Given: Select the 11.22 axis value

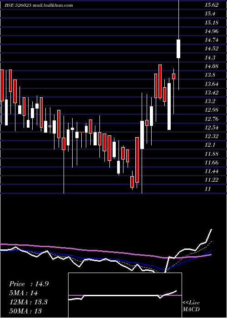Looking at the screenshot, I should tap(212, 180).
